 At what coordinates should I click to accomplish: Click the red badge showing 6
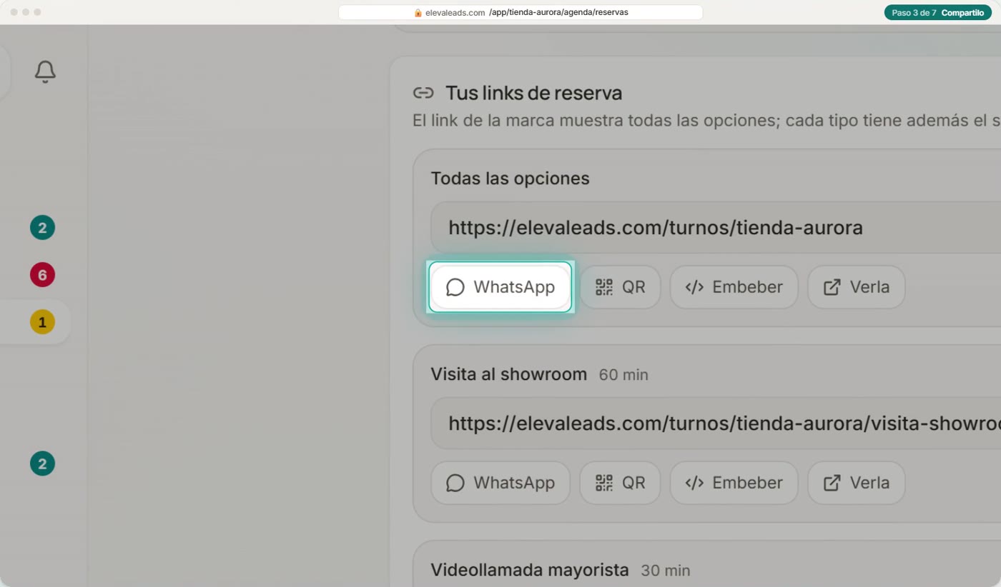coord(42,275)
